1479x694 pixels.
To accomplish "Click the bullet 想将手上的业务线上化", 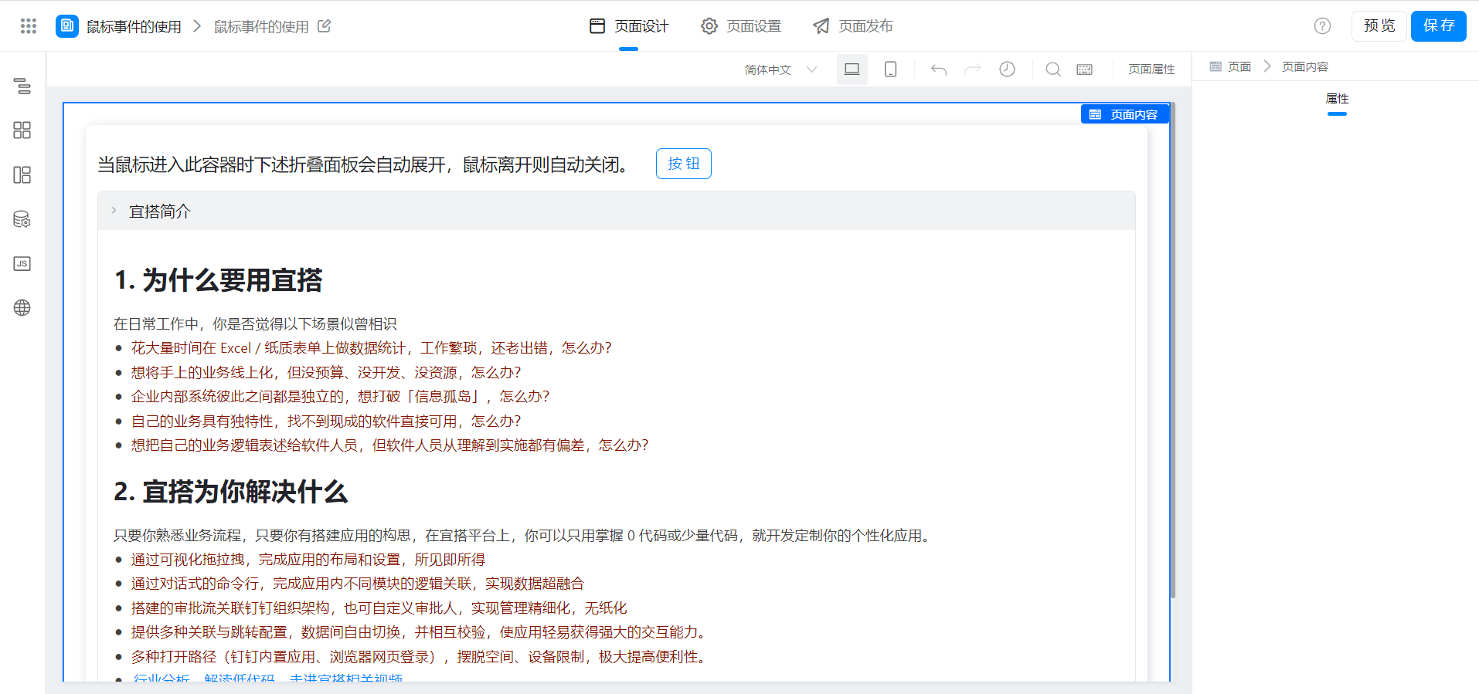I will click(326, 373).
